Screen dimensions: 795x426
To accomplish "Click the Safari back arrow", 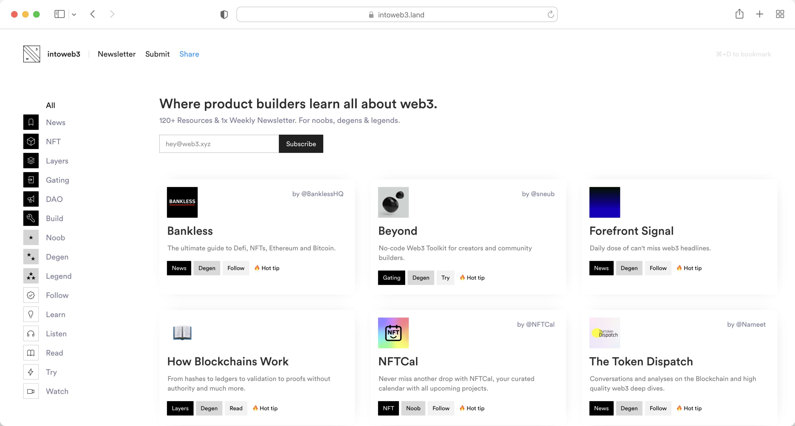I will (92, 14).
